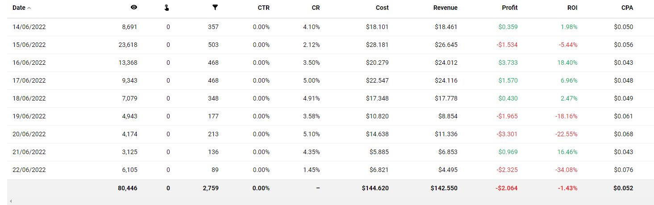Sort the table by CTR column
The width and height of the screenshot is (654, 205).
(263, 8)
